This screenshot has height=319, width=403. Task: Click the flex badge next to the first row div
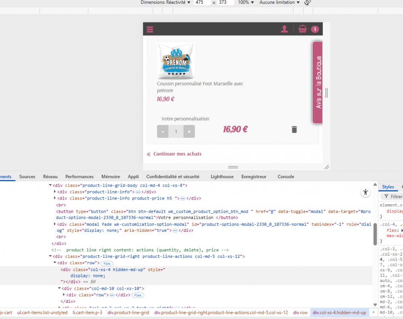[x=107, y=263]
